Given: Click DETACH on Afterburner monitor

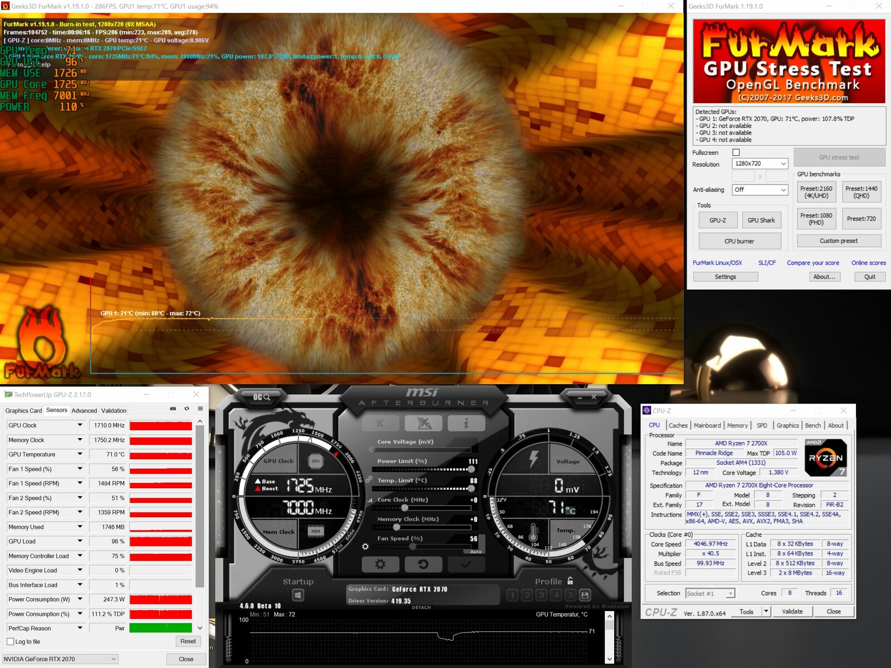Looking at the screenshot, I should [x=421, y=607].
